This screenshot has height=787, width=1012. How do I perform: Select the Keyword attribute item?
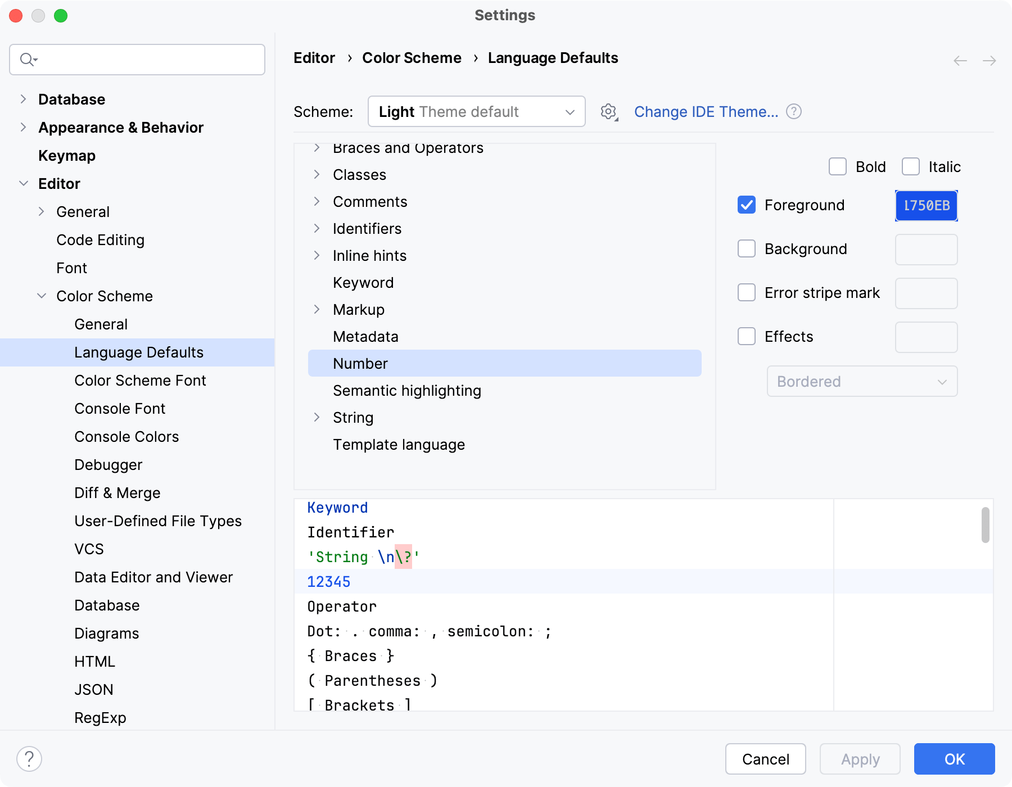click(x=363, y=283)
